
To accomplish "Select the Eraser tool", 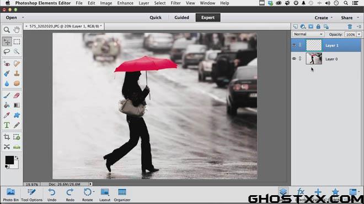I will coord(17,95).
